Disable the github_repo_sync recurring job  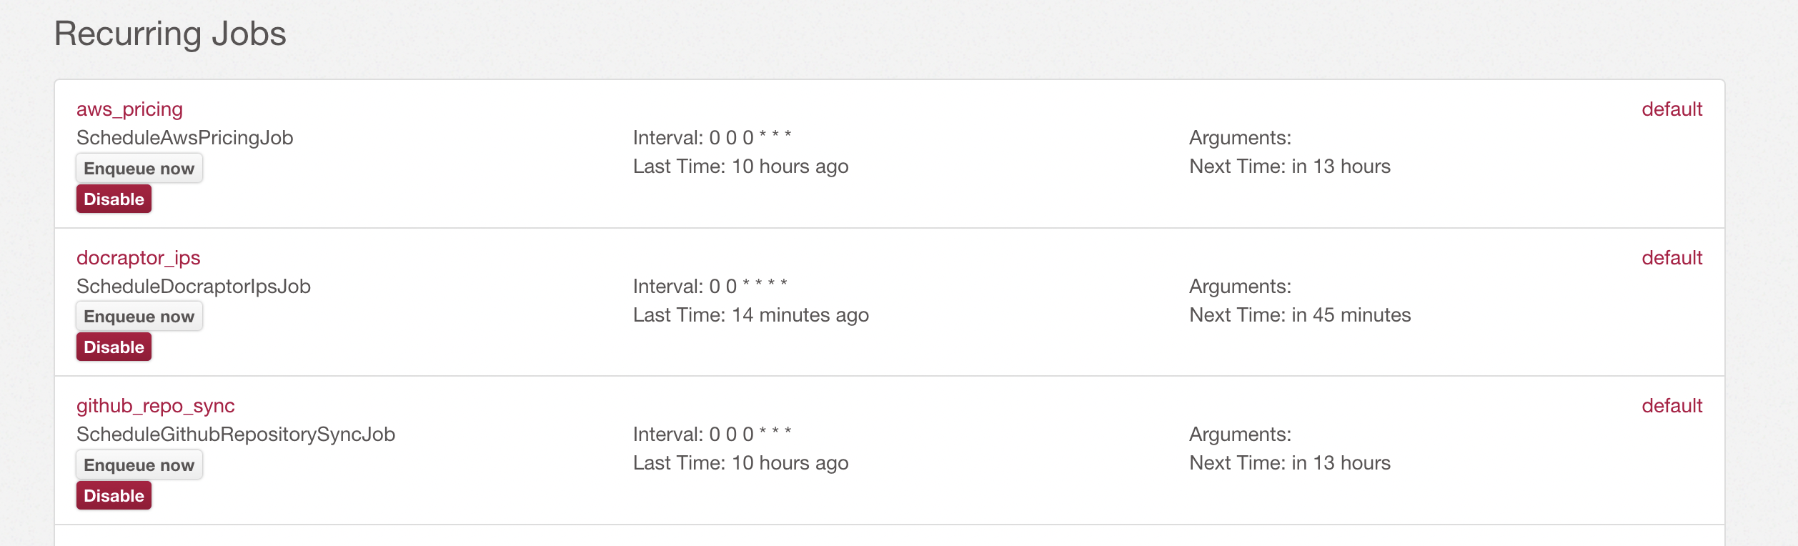[114, 495]
